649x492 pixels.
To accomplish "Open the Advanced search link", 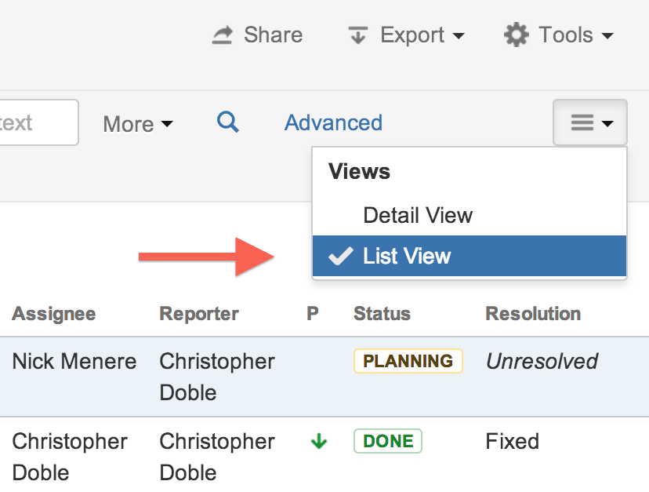I will pyautogui.click(x=333, y=123).
